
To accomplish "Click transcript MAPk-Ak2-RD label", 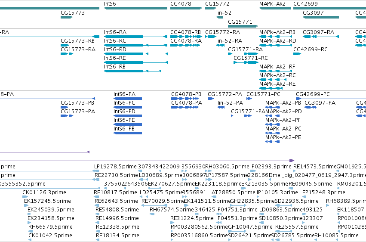I will point(278,41).
